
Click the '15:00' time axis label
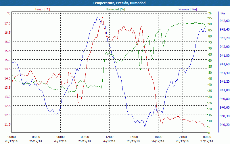134,137
